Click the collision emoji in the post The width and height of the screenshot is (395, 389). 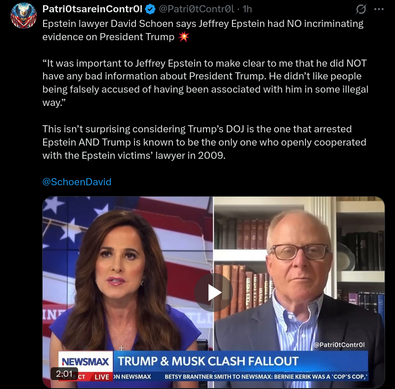(183, 37)
